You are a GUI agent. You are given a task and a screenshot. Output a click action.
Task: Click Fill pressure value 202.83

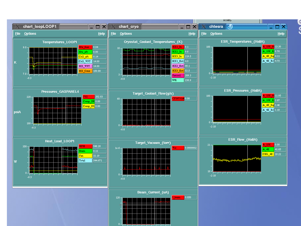tap(101, 97)
